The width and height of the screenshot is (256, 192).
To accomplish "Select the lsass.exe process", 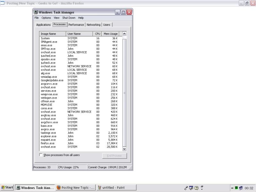I will coord(81,126).
